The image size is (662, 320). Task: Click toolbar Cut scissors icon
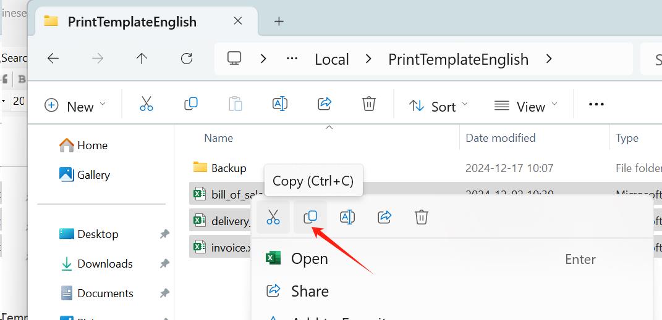pos(146,104)
